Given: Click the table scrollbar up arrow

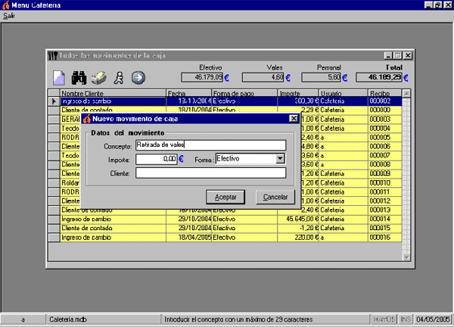Looking at the screenshot, I should pyautogui.click(x=406, y=94).
